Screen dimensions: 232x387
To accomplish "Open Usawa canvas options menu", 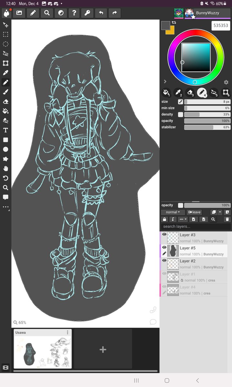I will [67, 332].
